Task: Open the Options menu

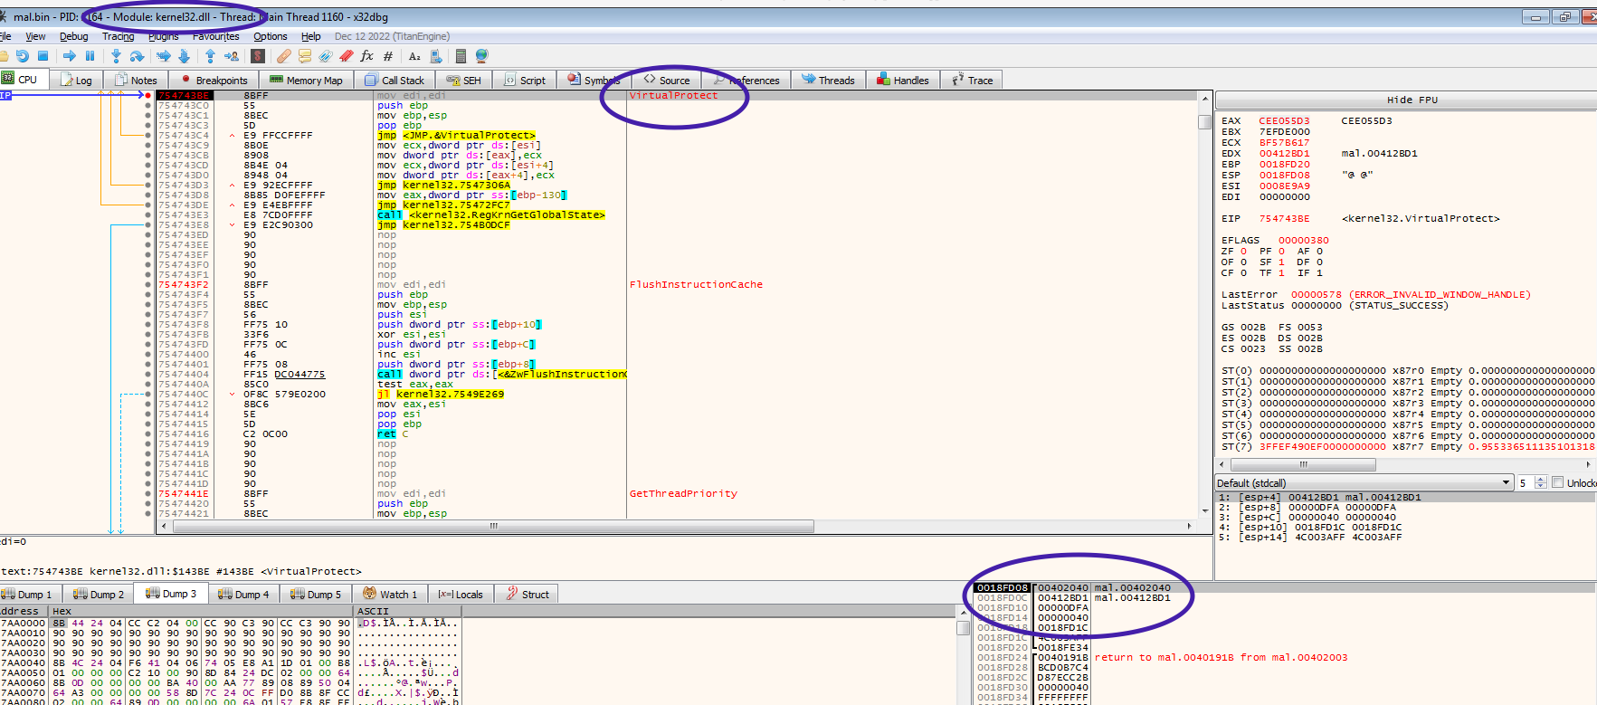Action: pos(270,36)
